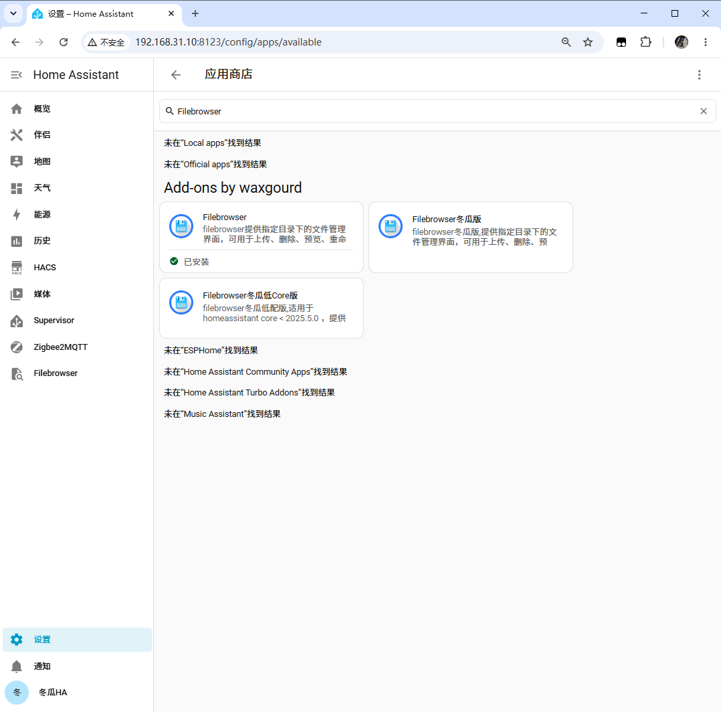Go back in Chrome browser history
721x712 pixels.
pos(15,42)
